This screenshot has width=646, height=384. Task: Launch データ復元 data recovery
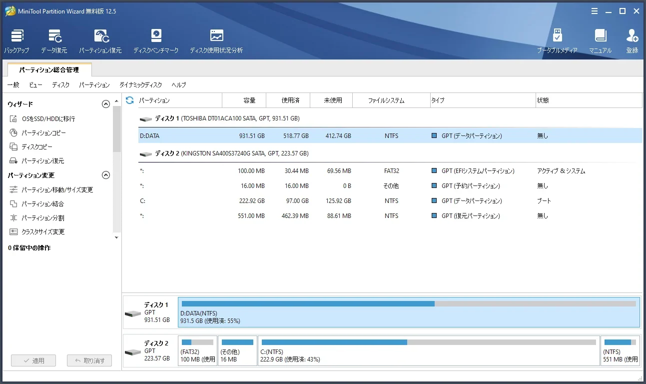coord(54,41)
